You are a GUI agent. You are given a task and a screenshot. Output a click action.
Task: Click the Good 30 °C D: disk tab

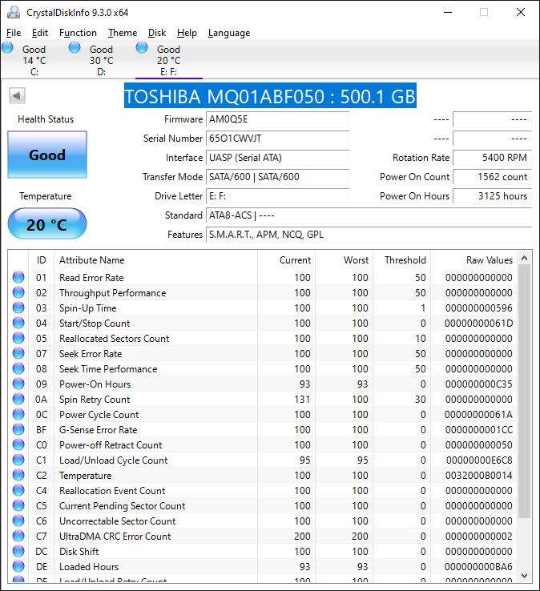(x=101, y=60)
